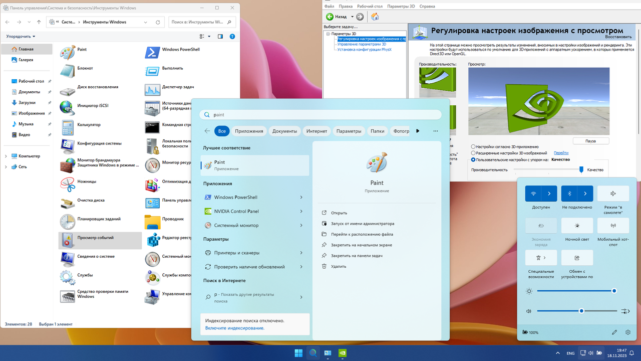Click the Производительность–Качество slider handle
The image size is (641, 361).
pos(581,170)
